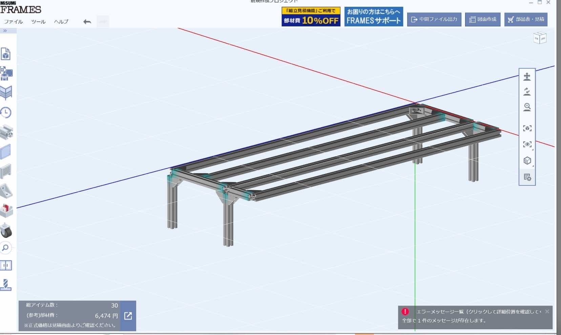The image size is (561, 335).
Task: Click the history clock icon
Action: pyautogui.click(x=6, y=112)
